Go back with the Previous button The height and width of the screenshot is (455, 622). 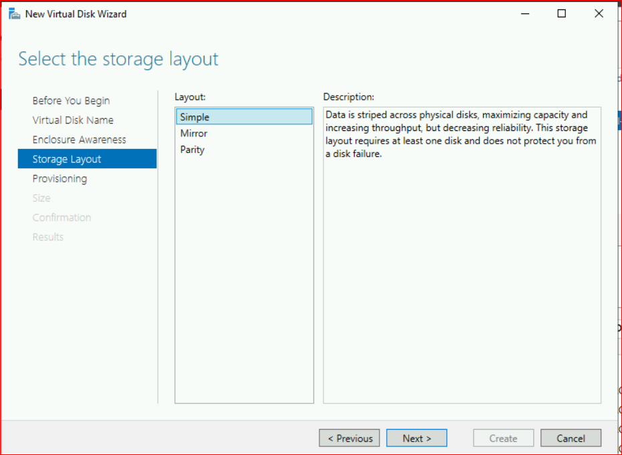coord(349,438)
